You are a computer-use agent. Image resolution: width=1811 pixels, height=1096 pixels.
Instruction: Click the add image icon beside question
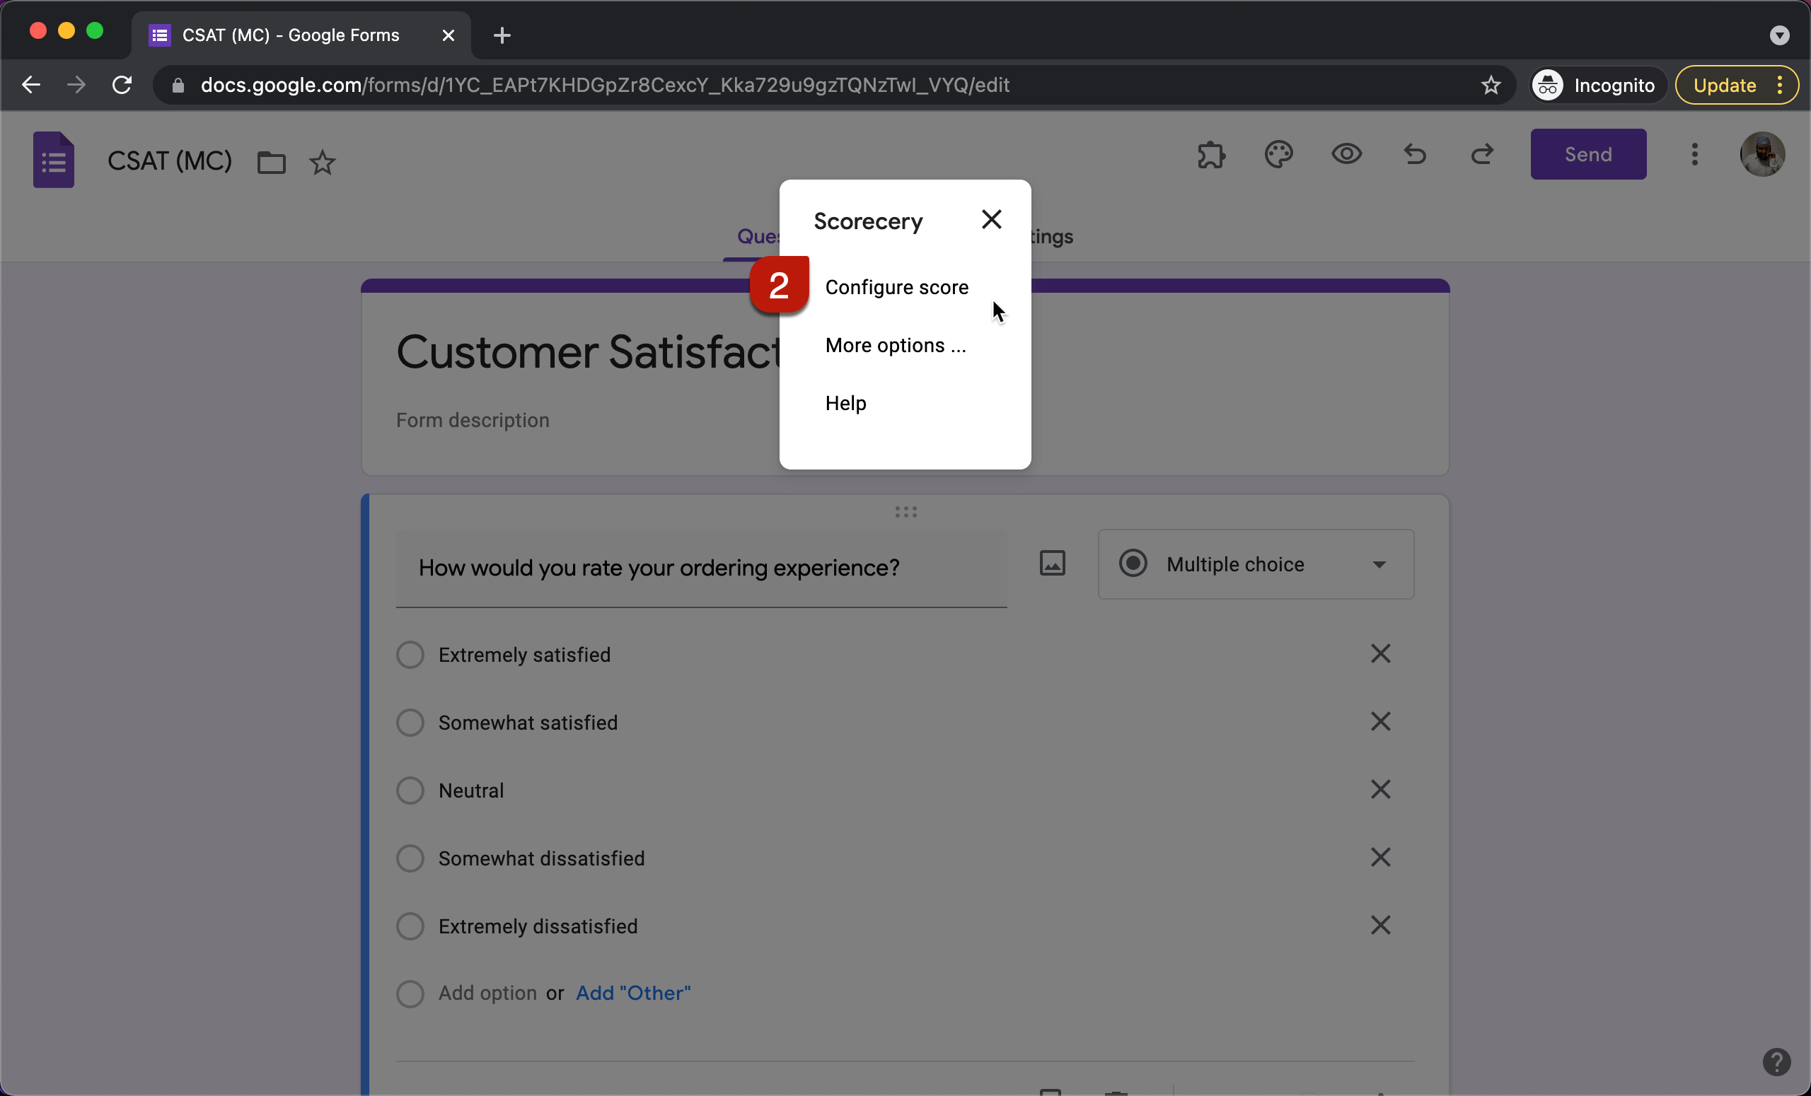tap(1052, 564)
